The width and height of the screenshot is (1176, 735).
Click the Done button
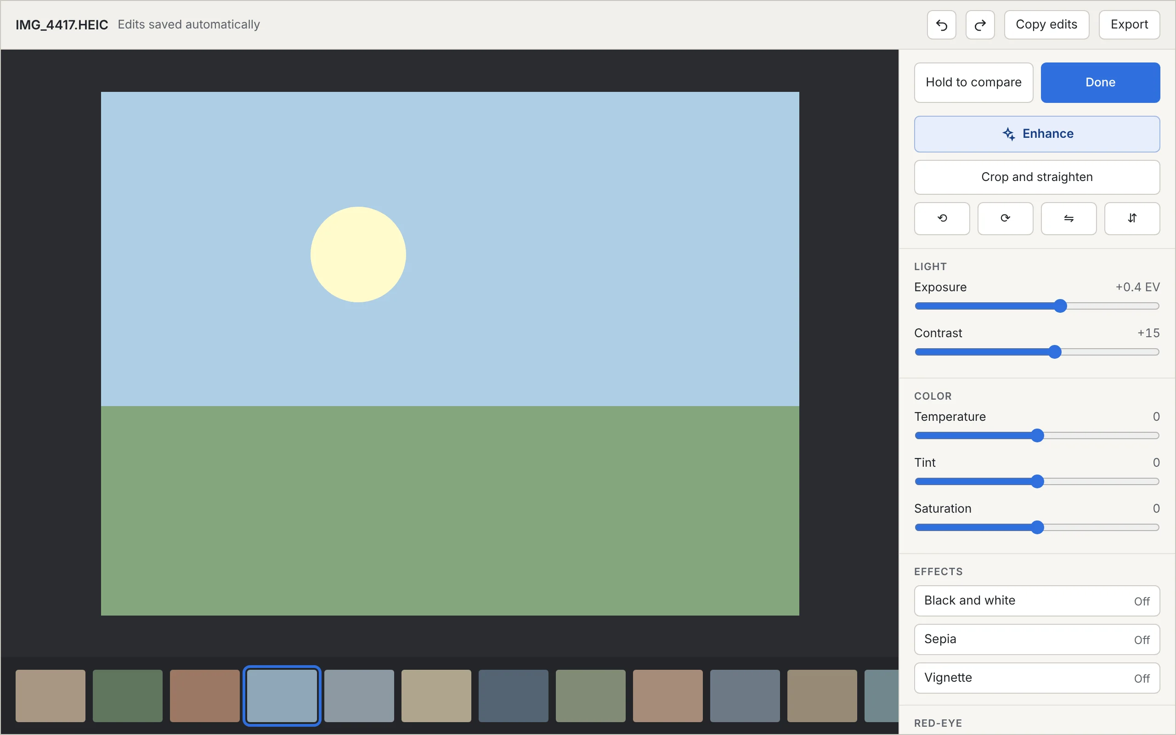[x=1100, y=82]
